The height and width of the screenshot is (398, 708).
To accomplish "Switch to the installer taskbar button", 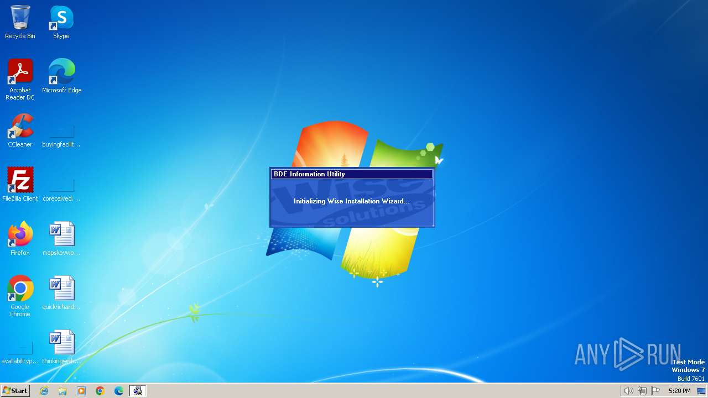I will pyautogui.click(x=138, y=391).
